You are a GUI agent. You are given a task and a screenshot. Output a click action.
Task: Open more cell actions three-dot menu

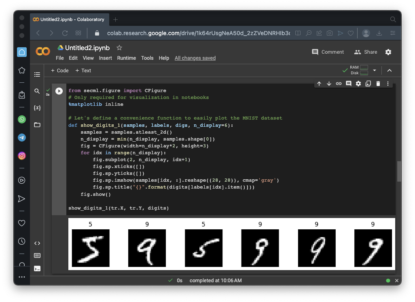coord(388,84)
